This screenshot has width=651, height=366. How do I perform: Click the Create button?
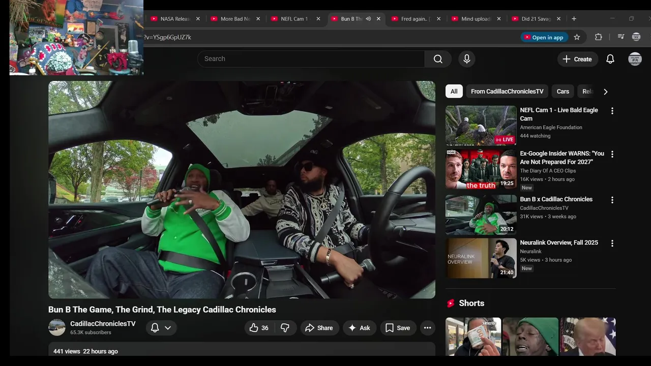(577, 59)
